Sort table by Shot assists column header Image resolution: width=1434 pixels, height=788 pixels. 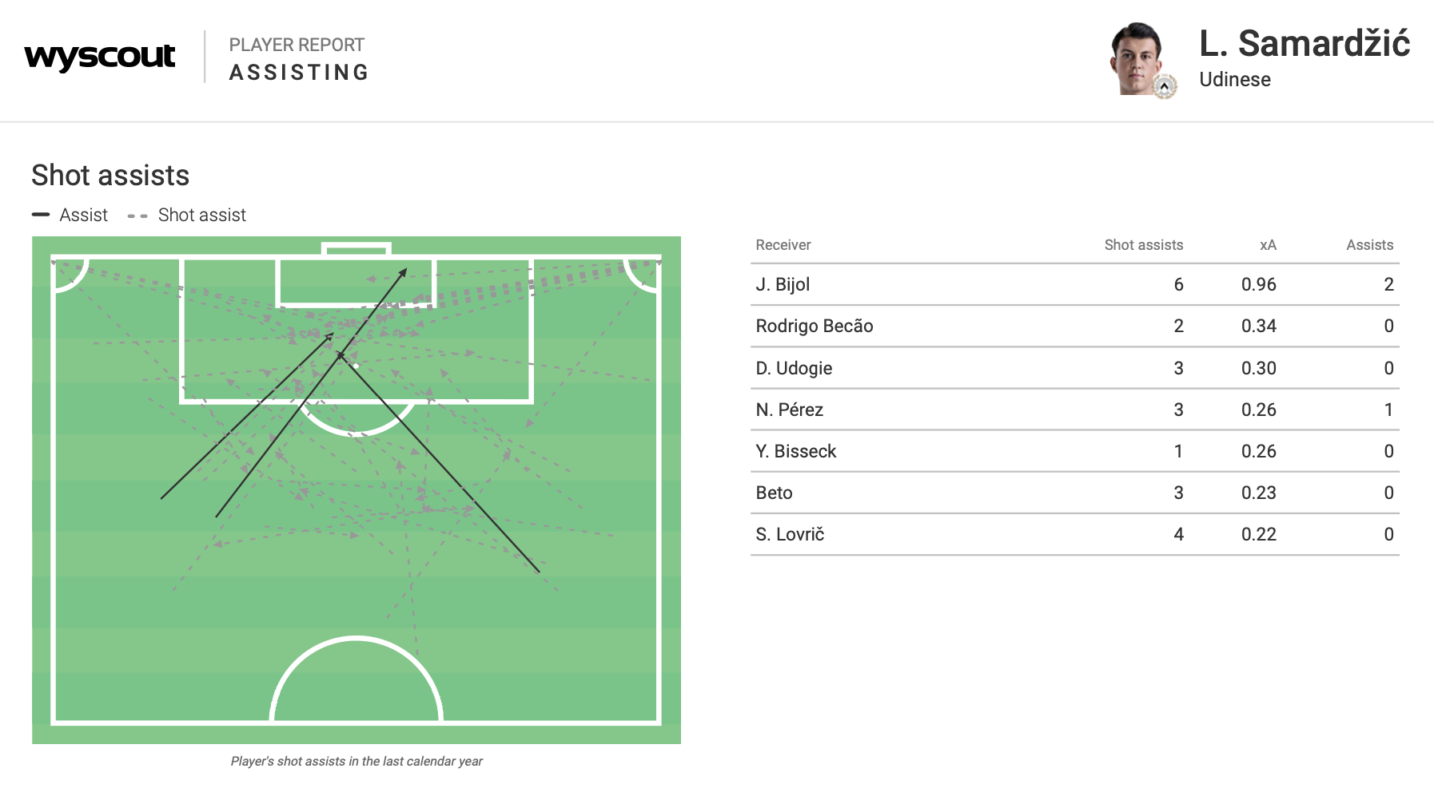point(1143,245)
